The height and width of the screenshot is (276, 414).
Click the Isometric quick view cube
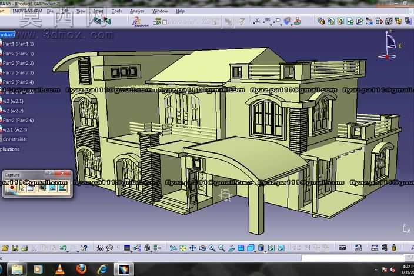pos(251,248)
